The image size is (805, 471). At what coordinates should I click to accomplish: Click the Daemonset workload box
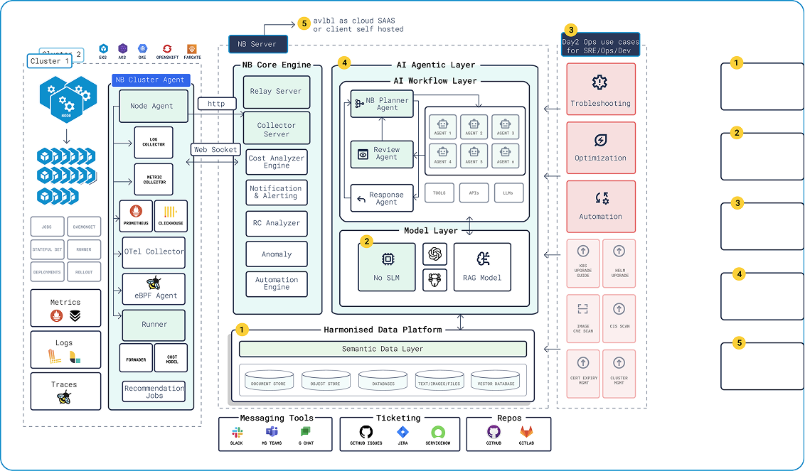tap(84, 226)
